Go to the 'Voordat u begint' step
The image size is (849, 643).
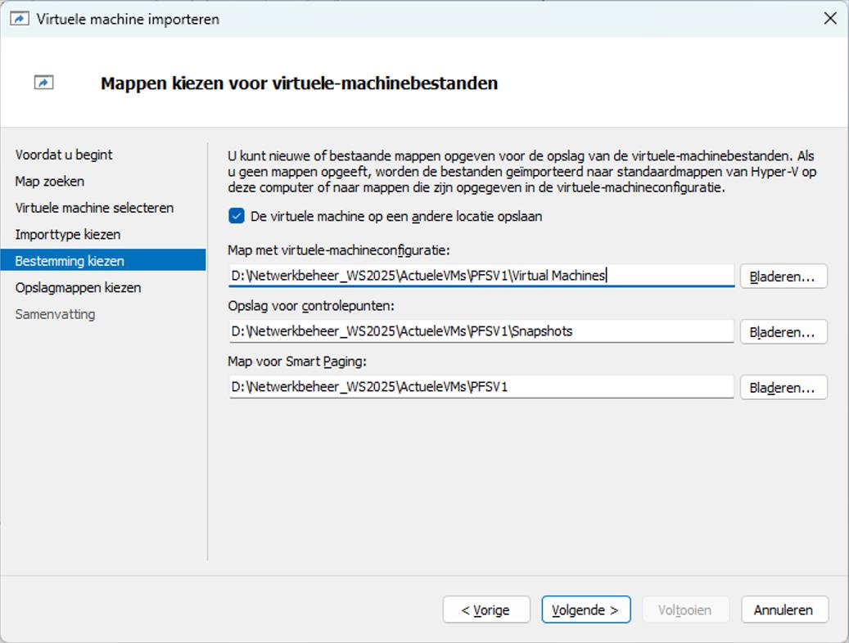click(x=64, y=155)
